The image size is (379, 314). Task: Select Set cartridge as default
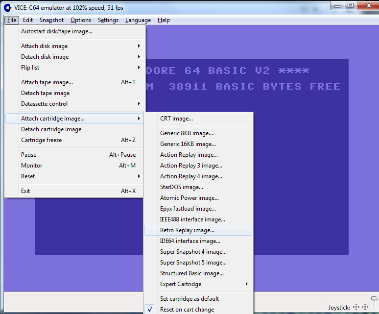(x=189, y=299)
